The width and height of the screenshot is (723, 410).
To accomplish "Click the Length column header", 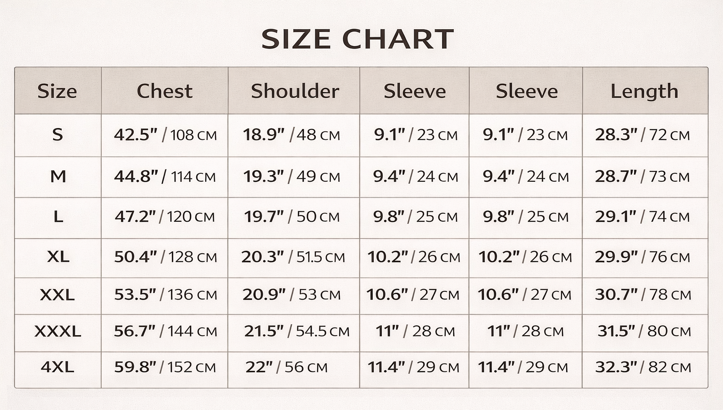I will click(x=644, y=91).
